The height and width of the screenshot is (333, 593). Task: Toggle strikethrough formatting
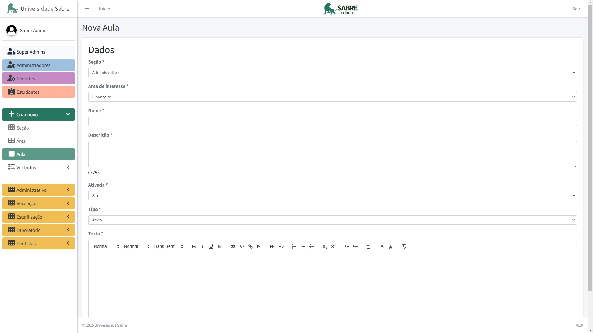tap(220, 246)
